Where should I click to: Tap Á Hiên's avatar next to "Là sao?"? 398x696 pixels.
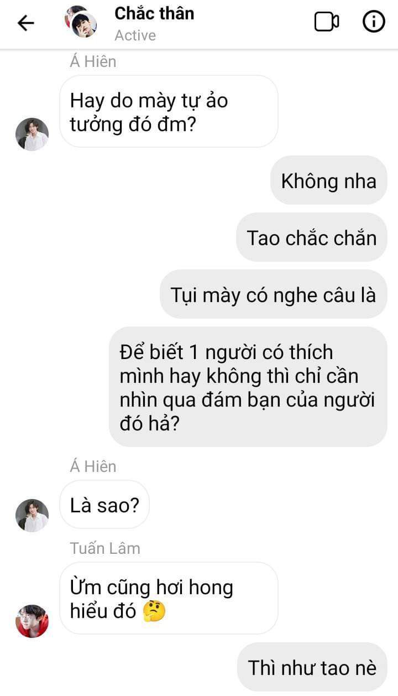tap(32, 516)
